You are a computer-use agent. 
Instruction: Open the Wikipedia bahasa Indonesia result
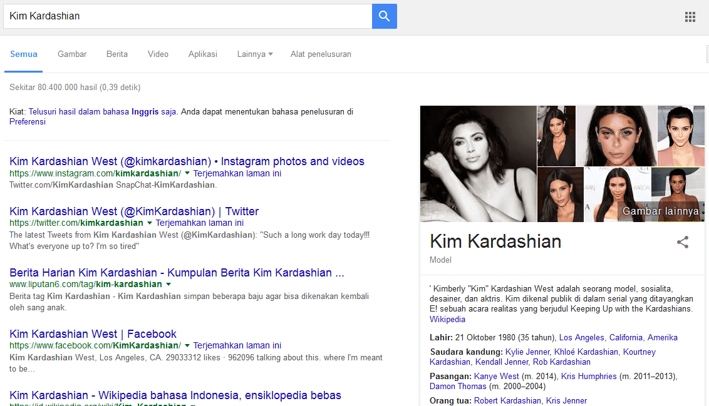(175, 395)
